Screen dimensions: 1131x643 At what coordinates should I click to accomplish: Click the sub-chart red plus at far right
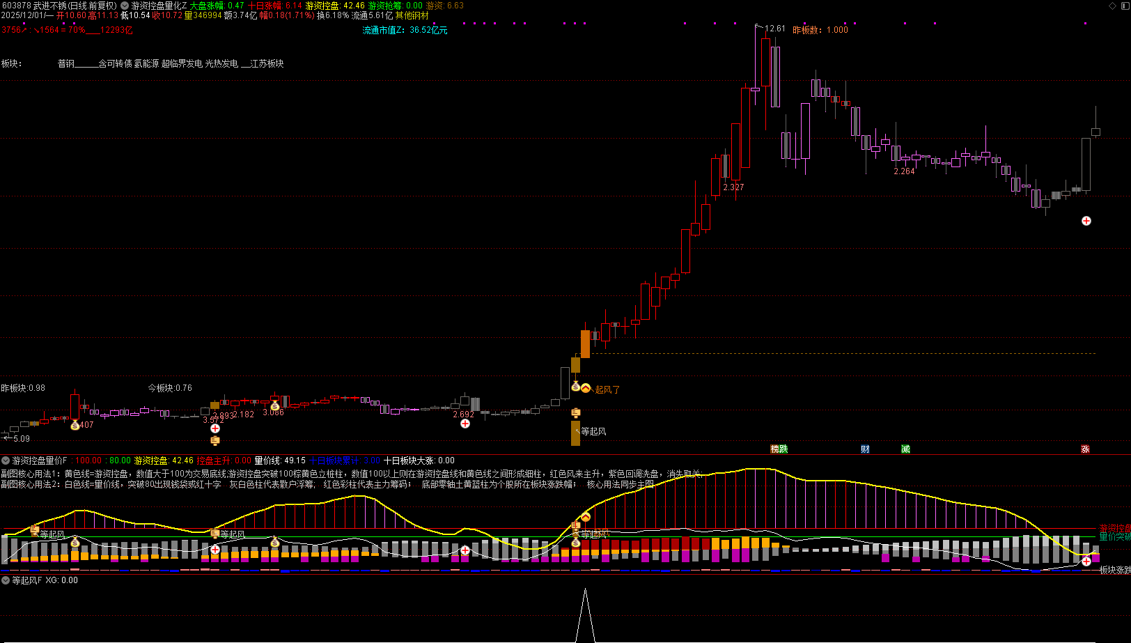pyautogui.click(x=1086, y=561)
